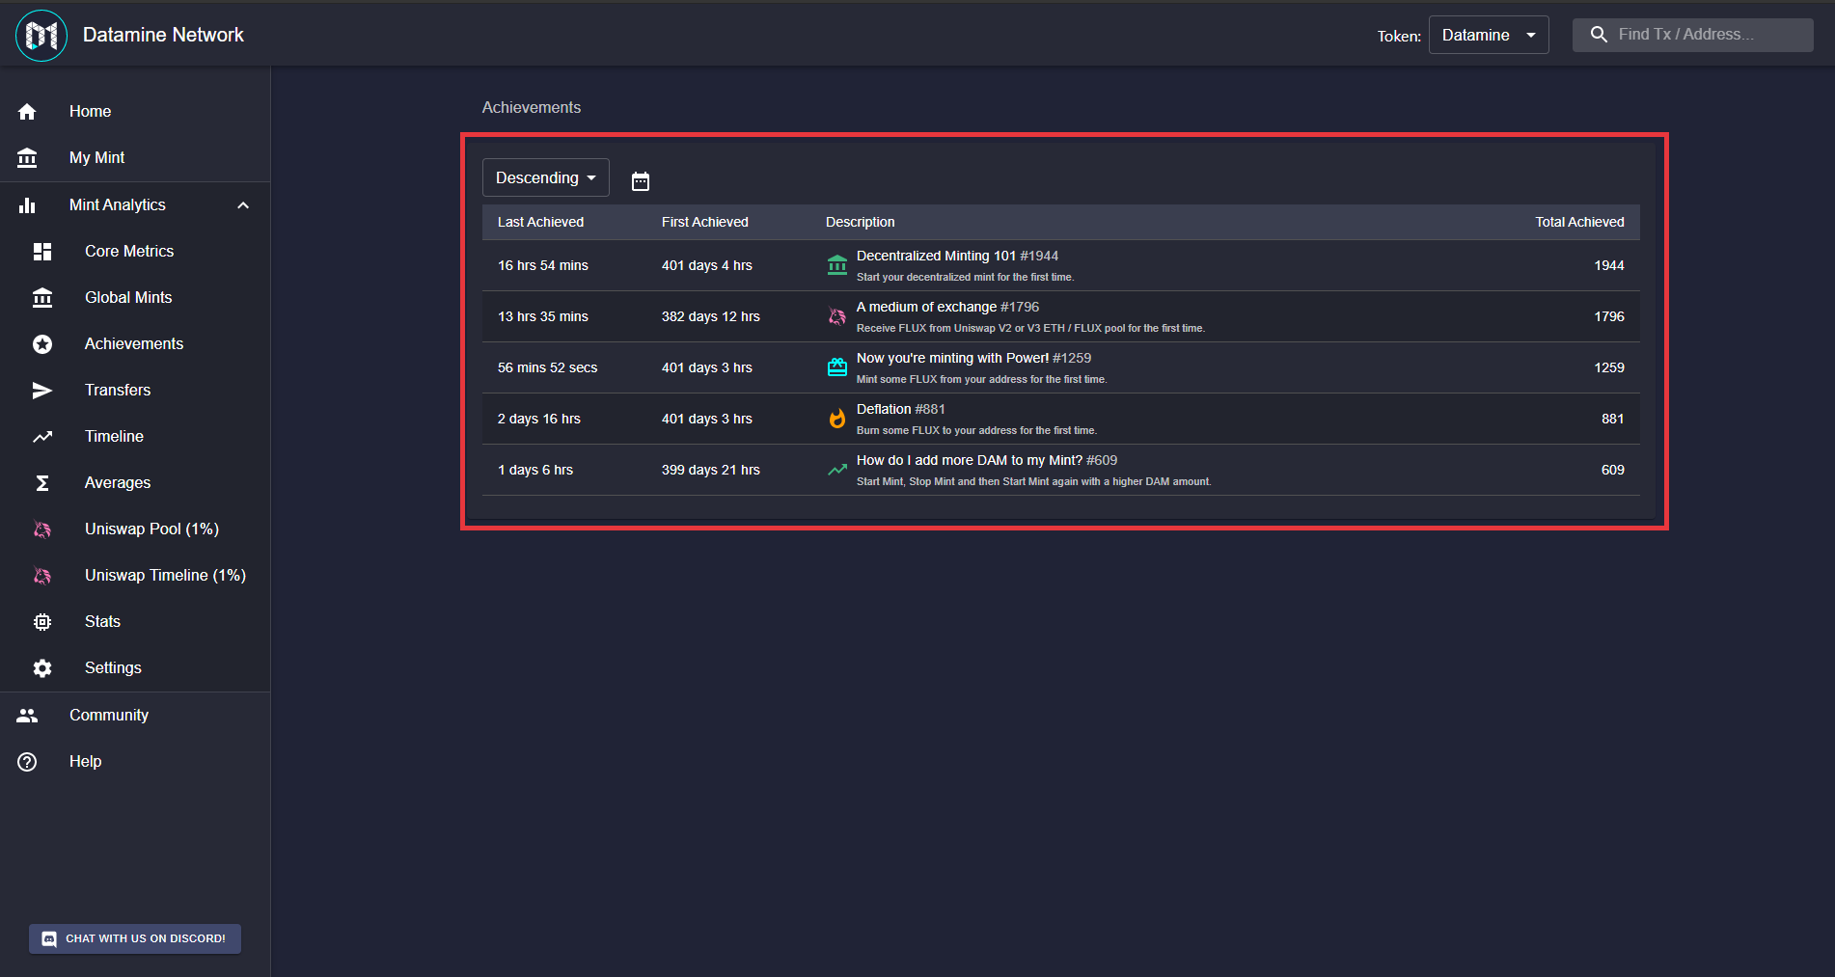Click the Home house icon

27,112
